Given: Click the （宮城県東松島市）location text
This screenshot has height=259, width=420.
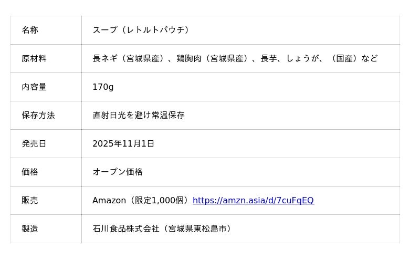Looking at the screenshot, I should click(x=196, y=229).
